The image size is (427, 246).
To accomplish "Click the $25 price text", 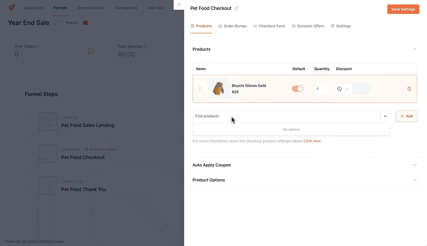I will tap(235, 92).
